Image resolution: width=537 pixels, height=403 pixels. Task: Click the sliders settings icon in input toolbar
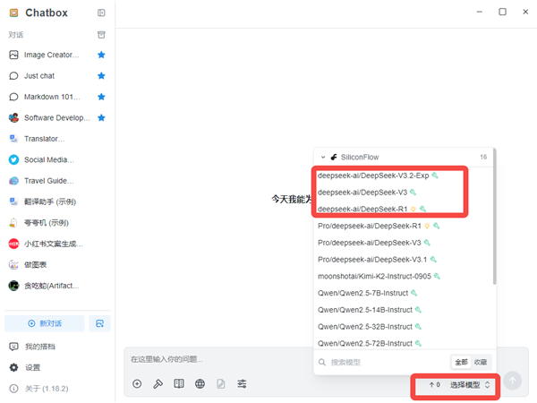tap(242, 383)
